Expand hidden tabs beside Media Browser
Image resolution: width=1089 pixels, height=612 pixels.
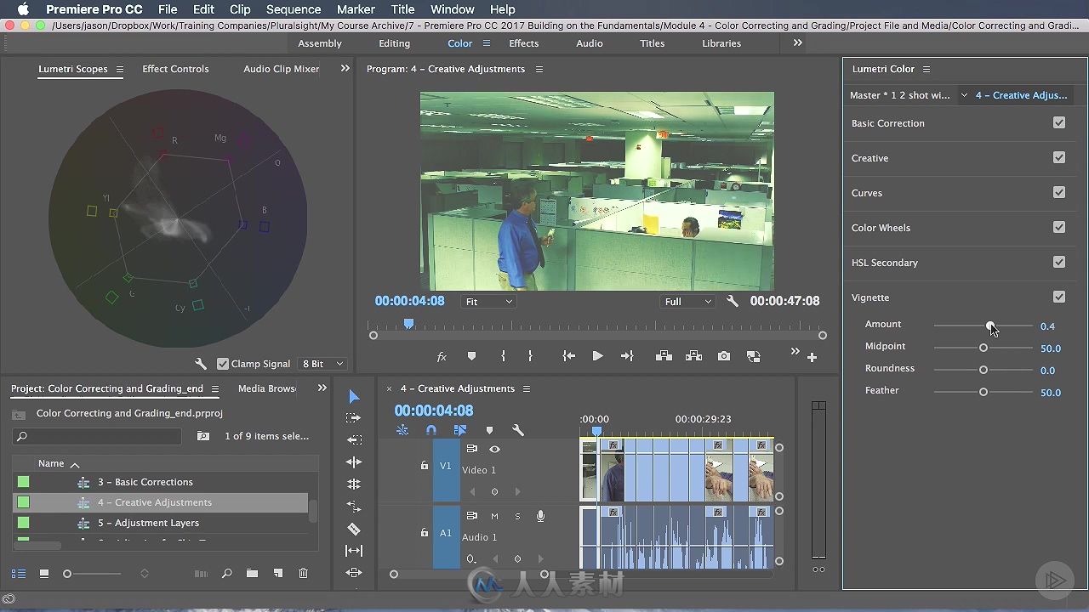(x=322, y=388)
